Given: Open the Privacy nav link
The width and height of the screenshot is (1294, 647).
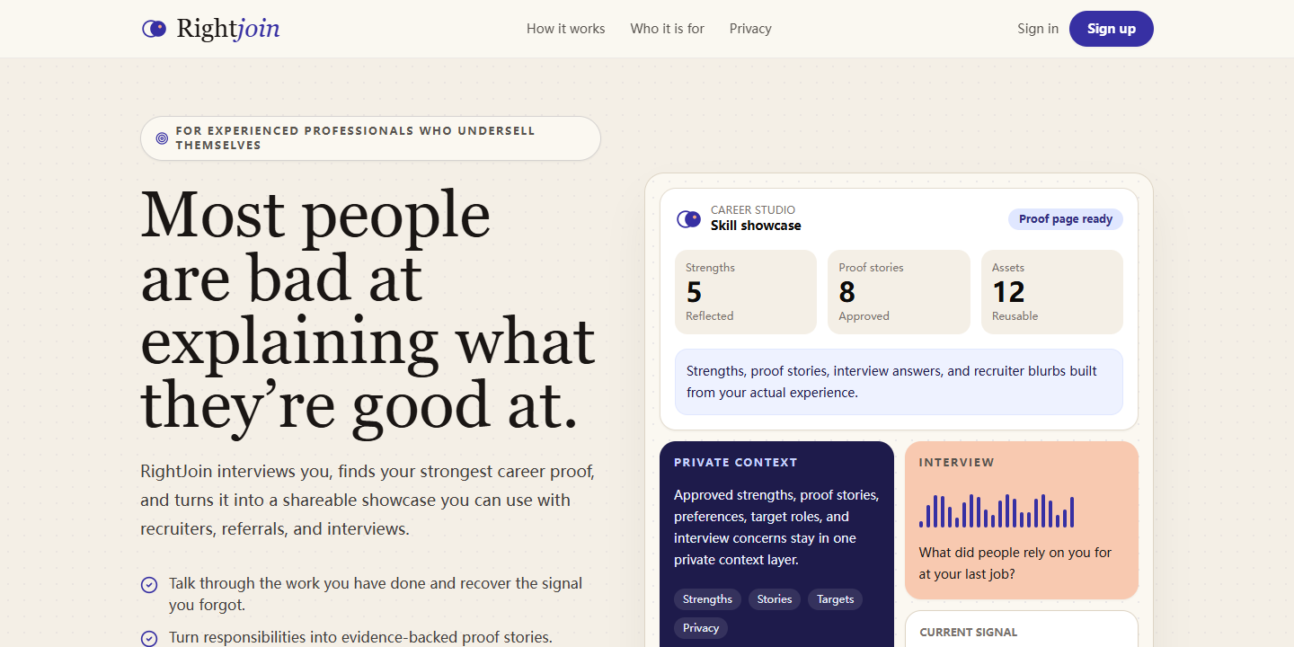Looking at the screenshot, I should [x=750, y=29].
